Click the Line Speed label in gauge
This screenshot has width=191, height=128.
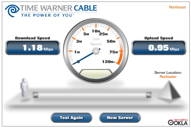tap(96, 42)
